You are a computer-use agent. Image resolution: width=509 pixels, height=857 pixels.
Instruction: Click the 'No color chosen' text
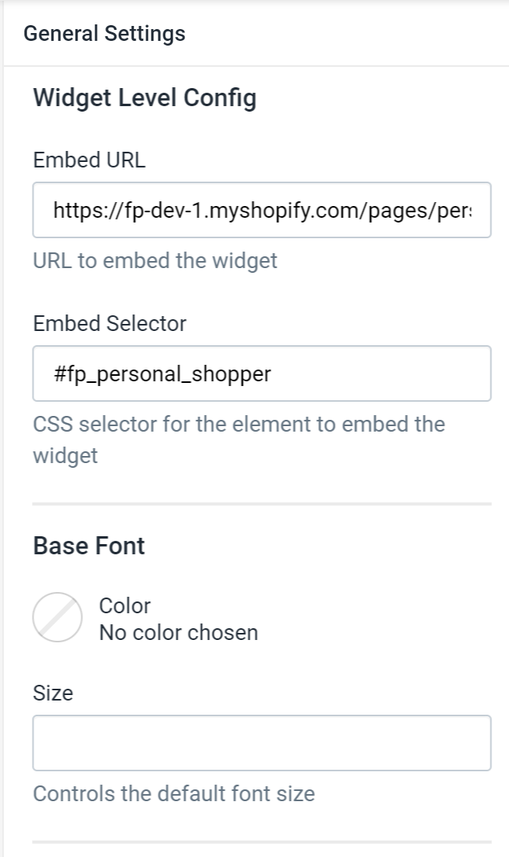coord(179,633)
